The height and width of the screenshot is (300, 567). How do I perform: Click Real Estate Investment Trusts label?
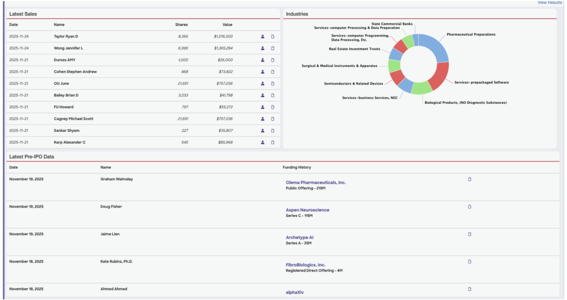tap(354, 49)
